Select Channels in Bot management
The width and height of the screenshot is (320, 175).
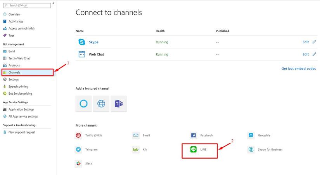[28, 72]
